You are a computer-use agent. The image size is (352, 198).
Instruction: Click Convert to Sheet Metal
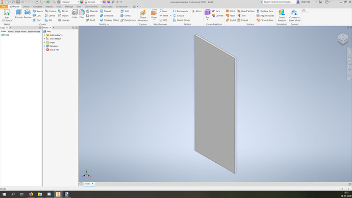pyautogui.click(x=294, y=15)
